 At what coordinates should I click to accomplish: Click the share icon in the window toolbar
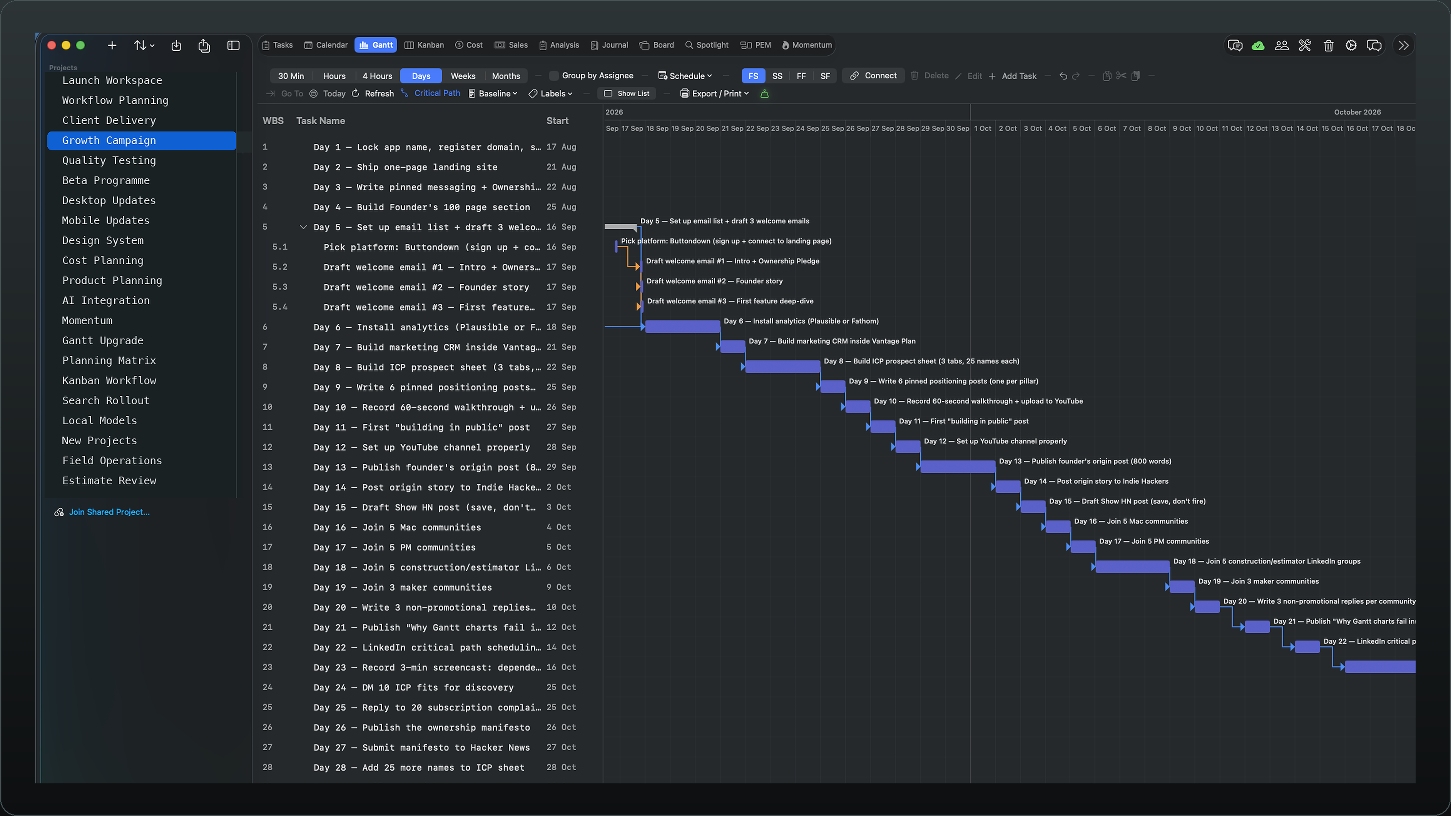(x=204, y=46)
